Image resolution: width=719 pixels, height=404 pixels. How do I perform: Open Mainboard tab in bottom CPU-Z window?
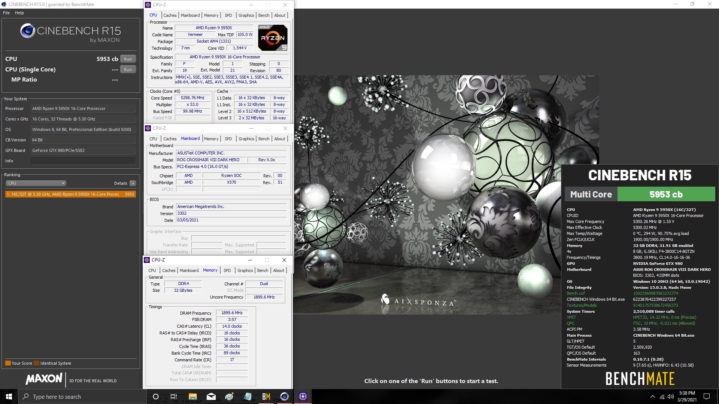(x=189, y=270)
